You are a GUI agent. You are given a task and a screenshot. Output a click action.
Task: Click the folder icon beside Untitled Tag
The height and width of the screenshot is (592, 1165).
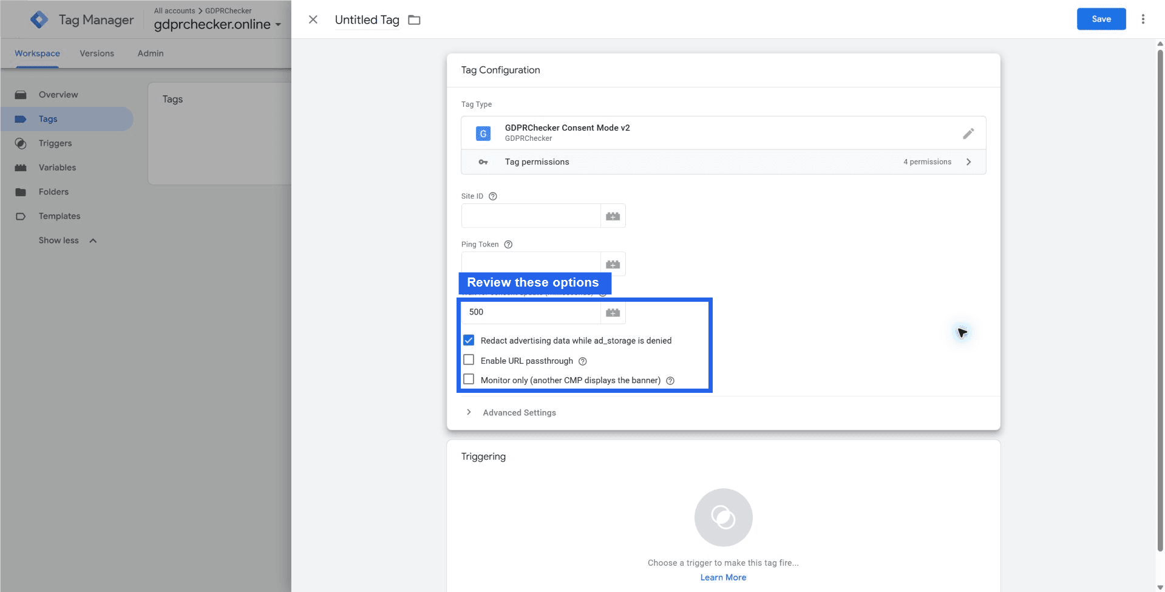point(414,20)
